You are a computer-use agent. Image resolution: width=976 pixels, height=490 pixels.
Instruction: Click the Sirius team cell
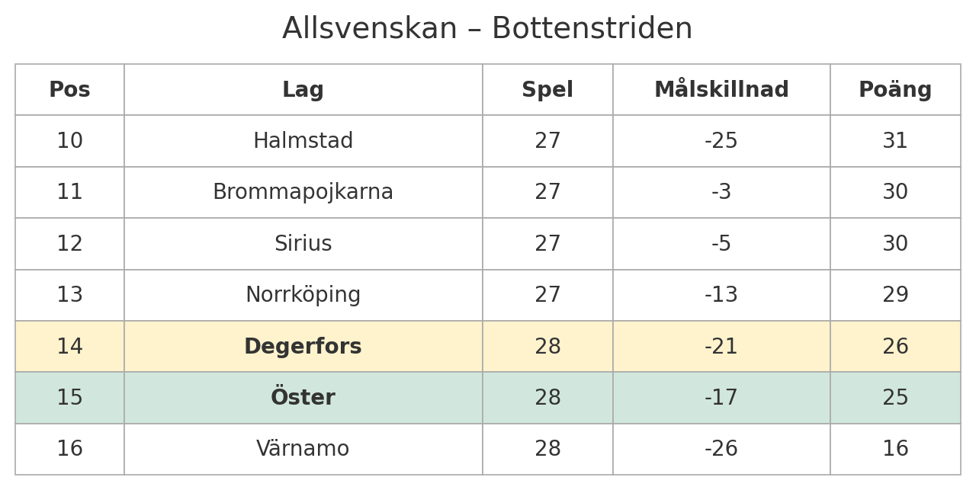point(303,244)
